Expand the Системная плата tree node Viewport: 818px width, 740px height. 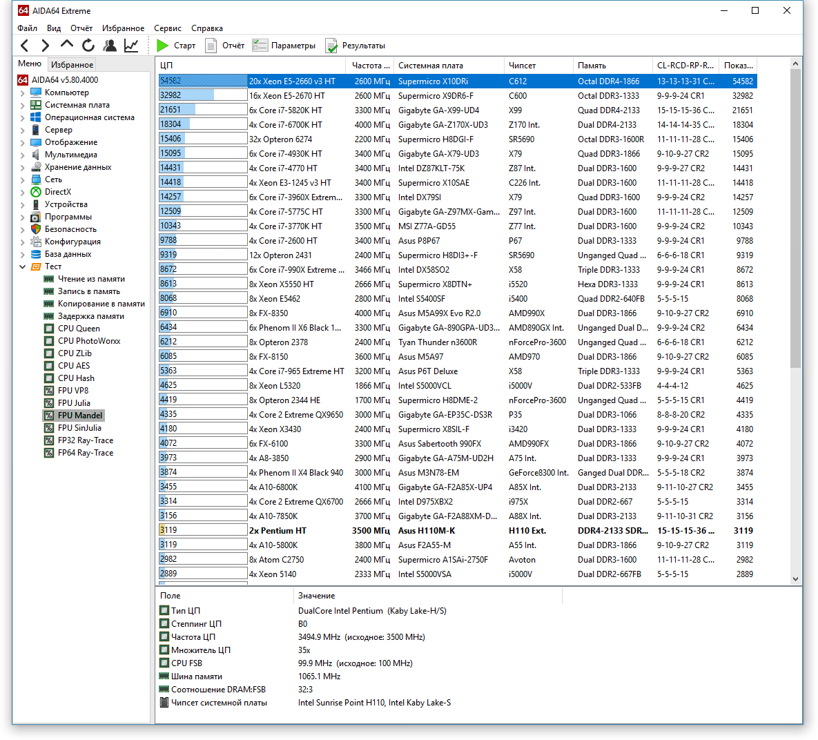(x=22, y=106)
